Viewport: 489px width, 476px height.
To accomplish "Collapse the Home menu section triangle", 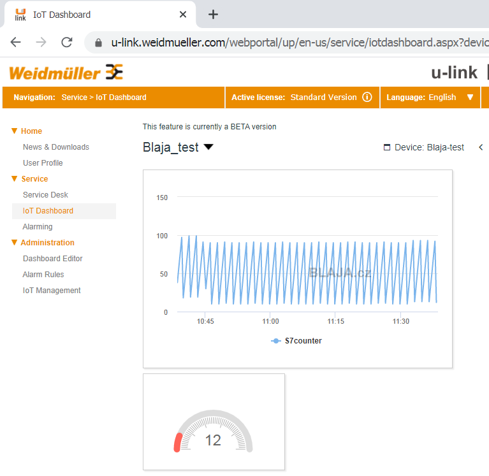I will [15, 131].
